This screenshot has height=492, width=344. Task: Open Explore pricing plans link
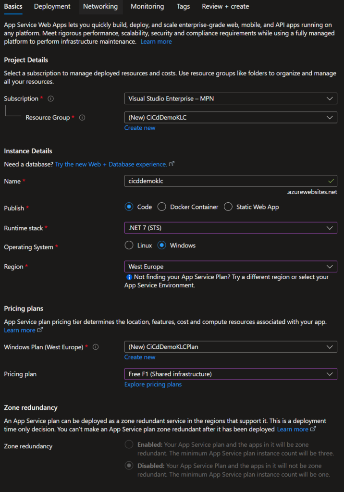(x=153, y=384)
